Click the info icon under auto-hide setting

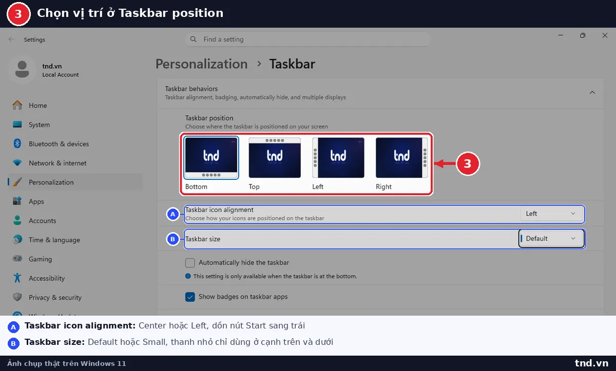click(188, 276)
